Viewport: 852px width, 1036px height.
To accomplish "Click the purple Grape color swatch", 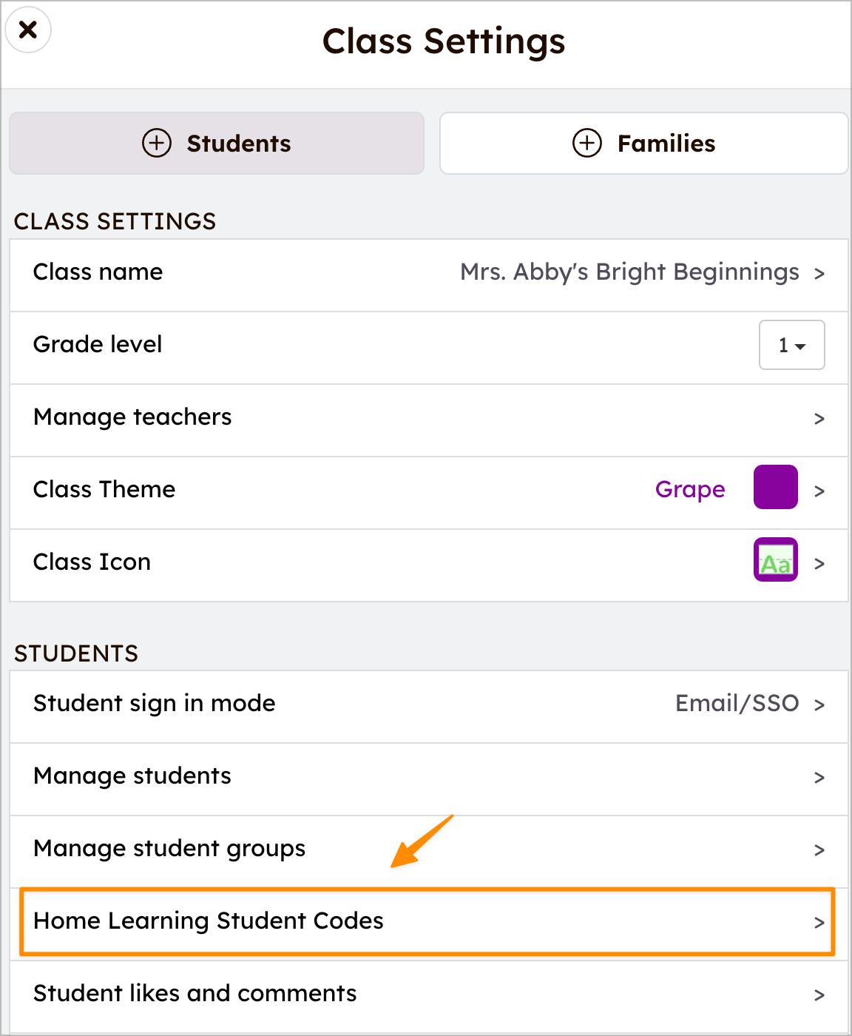I will click(x=775, y=487).
